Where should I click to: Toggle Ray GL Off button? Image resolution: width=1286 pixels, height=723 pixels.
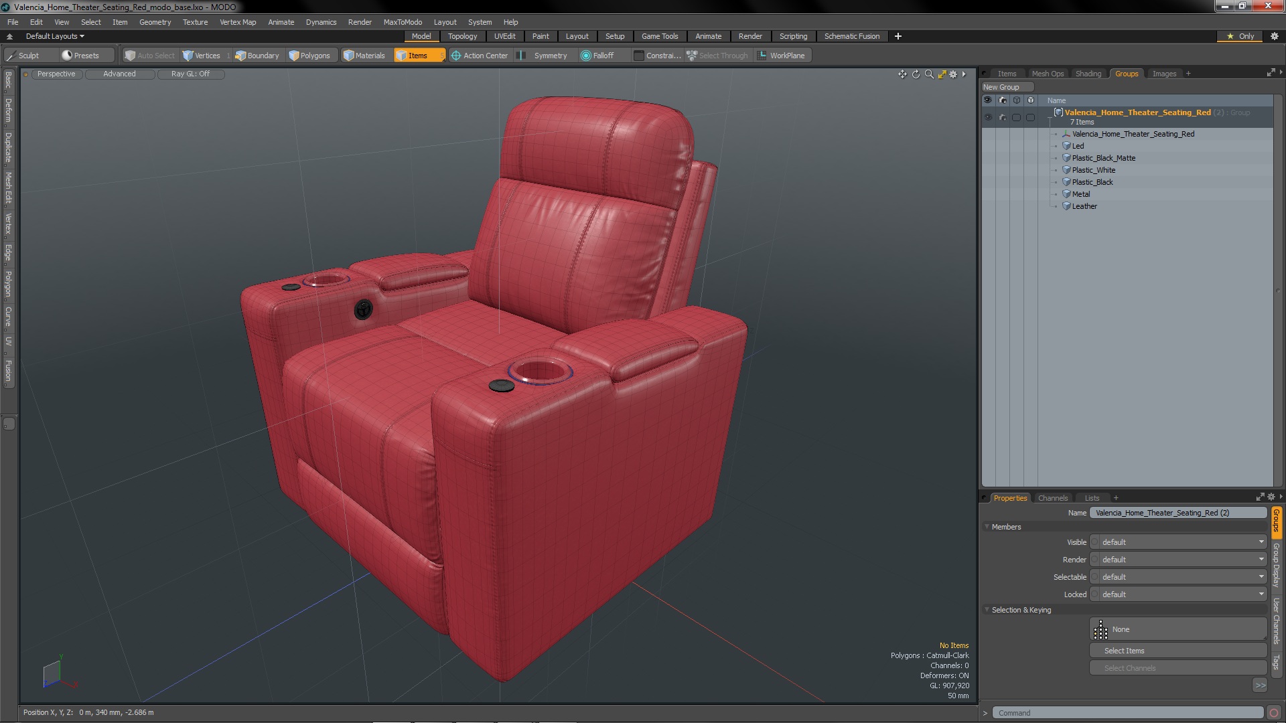[190, 74]
